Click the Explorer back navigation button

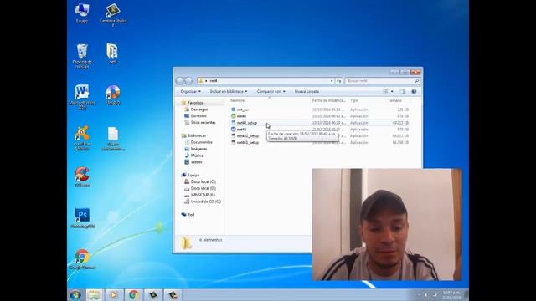coord(180,81)
